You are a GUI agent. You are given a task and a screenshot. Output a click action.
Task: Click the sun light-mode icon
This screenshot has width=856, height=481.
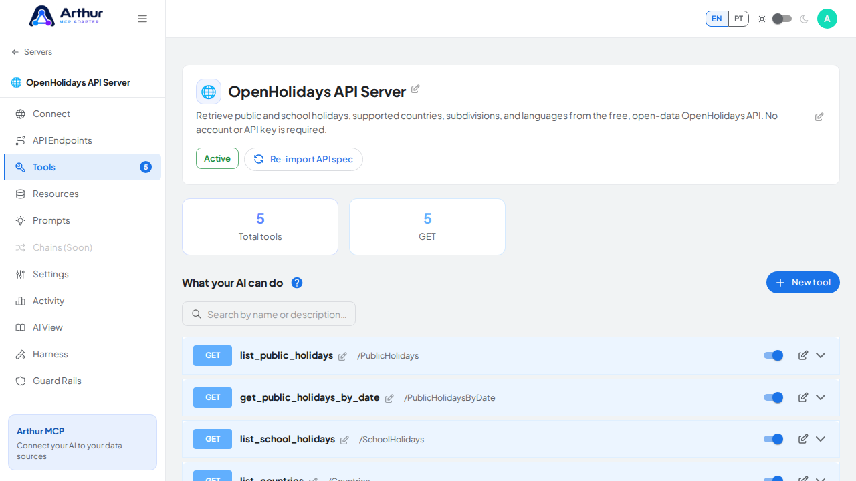pos(762,19)
